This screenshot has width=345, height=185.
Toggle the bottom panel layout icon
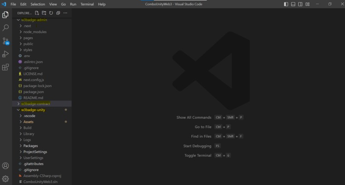coord(293,4)
